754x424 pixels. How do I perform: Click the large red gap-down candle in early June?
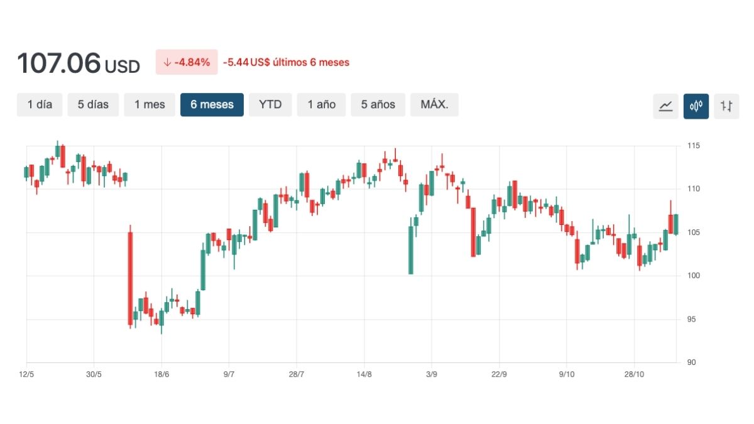tap(130, 278)
